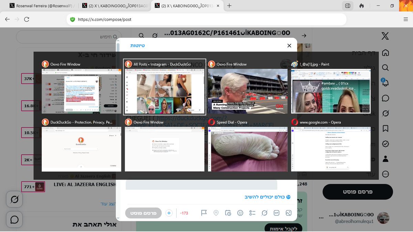Viewport: 413px width, 232px height.
Task: Switch to the second KABOING X tab
Action: (115, 5)
